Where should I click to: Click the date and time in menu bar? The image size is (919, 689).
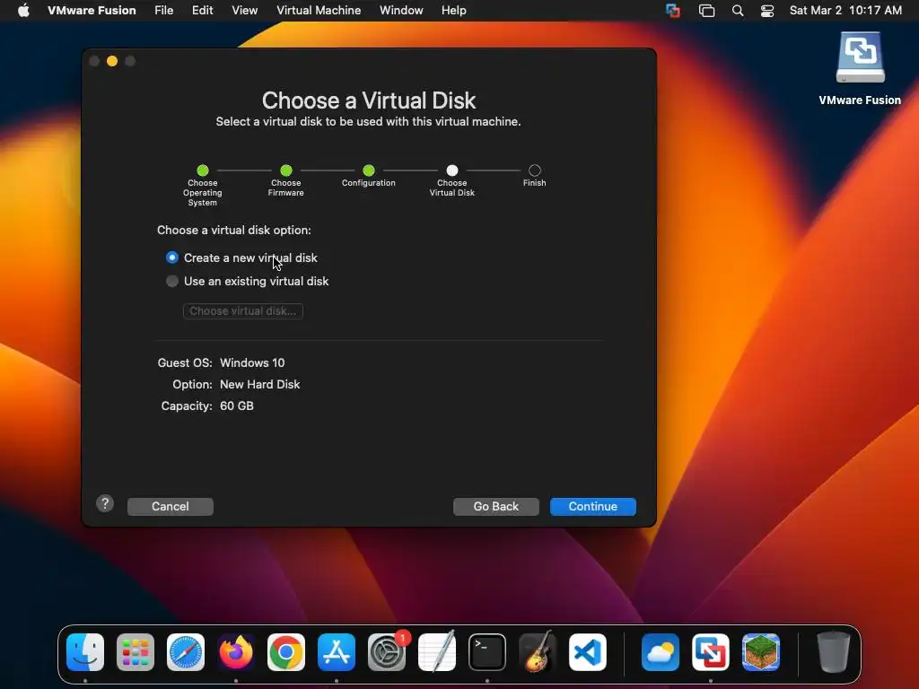[845, 11]
